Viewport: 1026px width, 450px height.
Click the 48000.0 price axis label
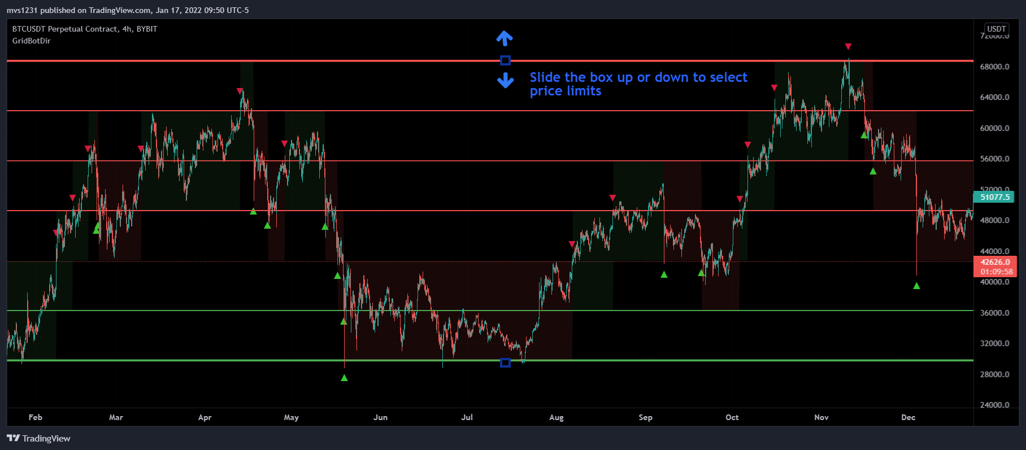click(x=995, y=220)
